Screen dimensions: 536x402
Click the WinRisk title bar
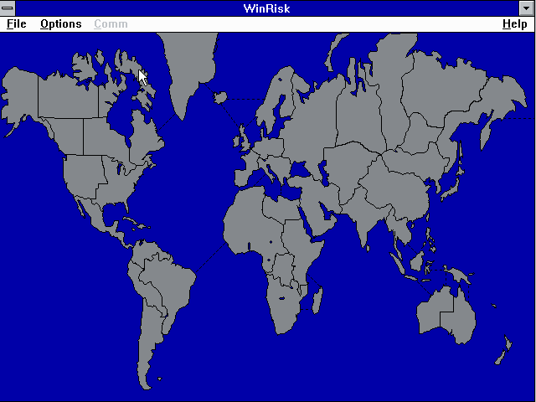click(268, 8)
